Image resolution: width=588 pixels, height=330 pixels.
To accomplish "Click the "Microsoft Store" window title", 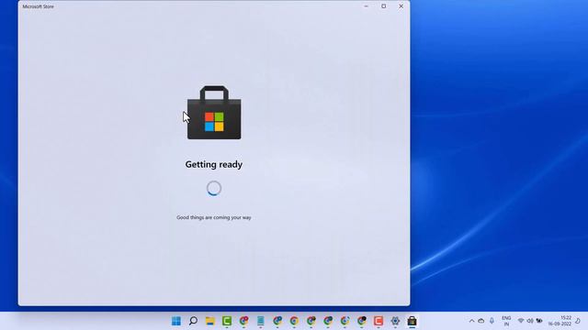I will (39, 6).
